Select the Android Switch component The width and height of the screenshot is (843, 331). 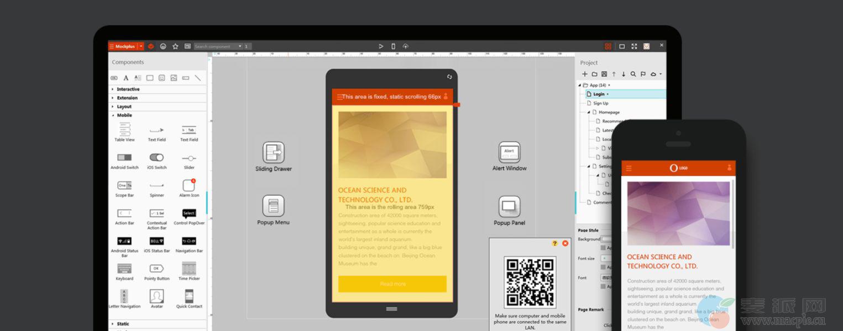pyautogui.click(x=124, y=158)
